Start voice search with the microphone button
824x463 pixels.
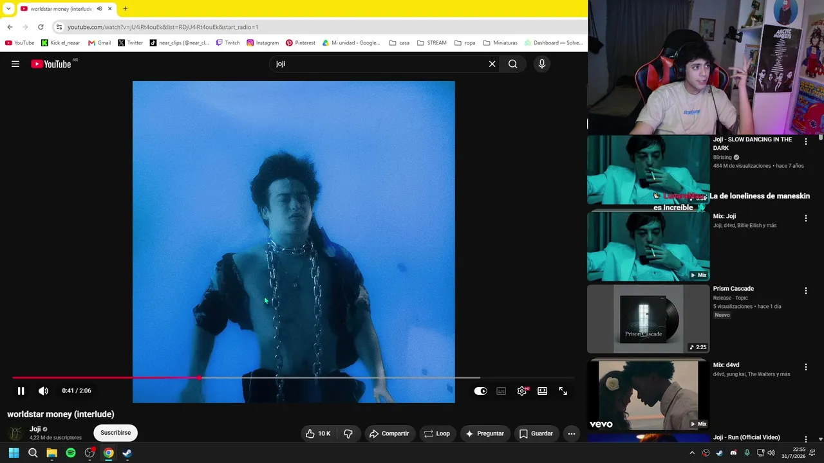click(x=541, y=64)
